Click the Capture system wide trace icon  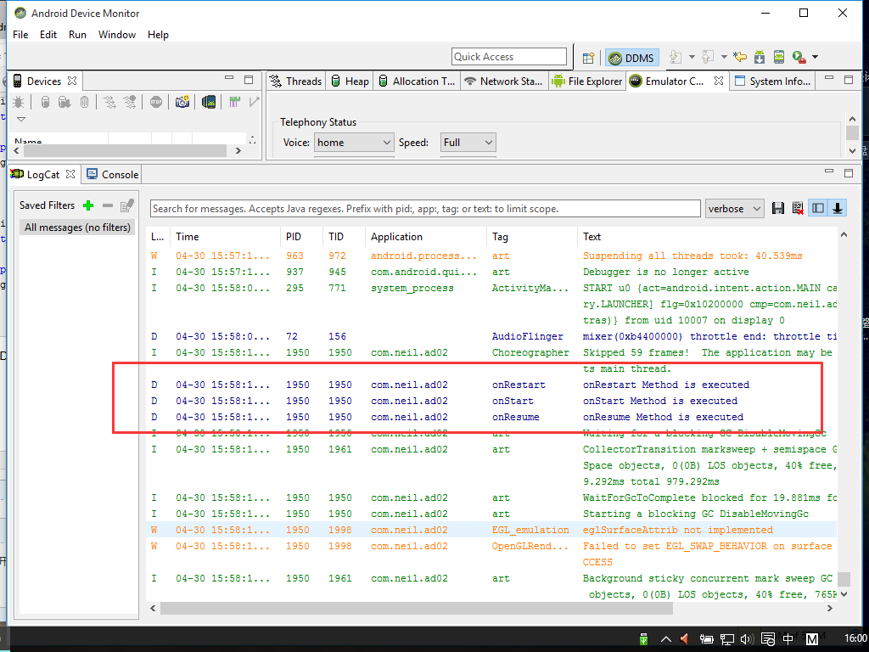[x=234, y=102]
